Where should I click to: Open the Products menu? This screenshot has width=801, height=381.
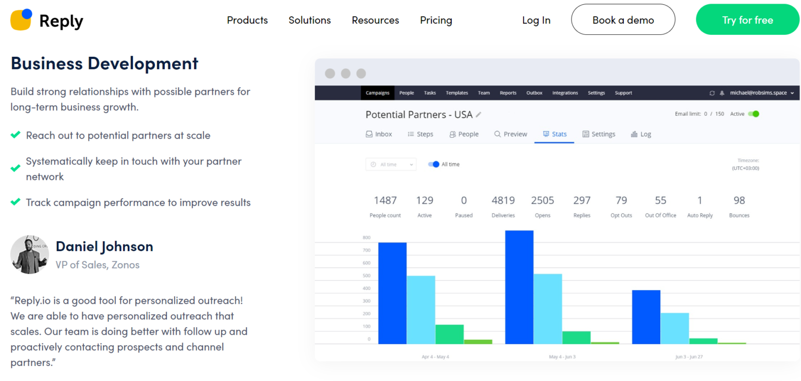tap(247, 20)
